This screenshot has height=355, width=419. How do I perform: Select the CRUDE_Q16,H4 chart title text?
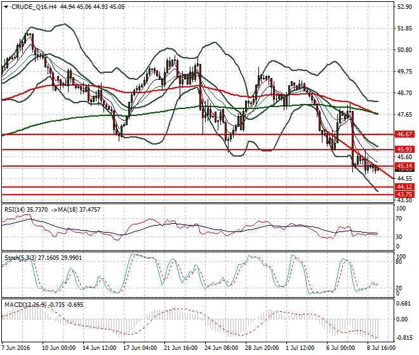pyautogui.click(x=34, y=7)
